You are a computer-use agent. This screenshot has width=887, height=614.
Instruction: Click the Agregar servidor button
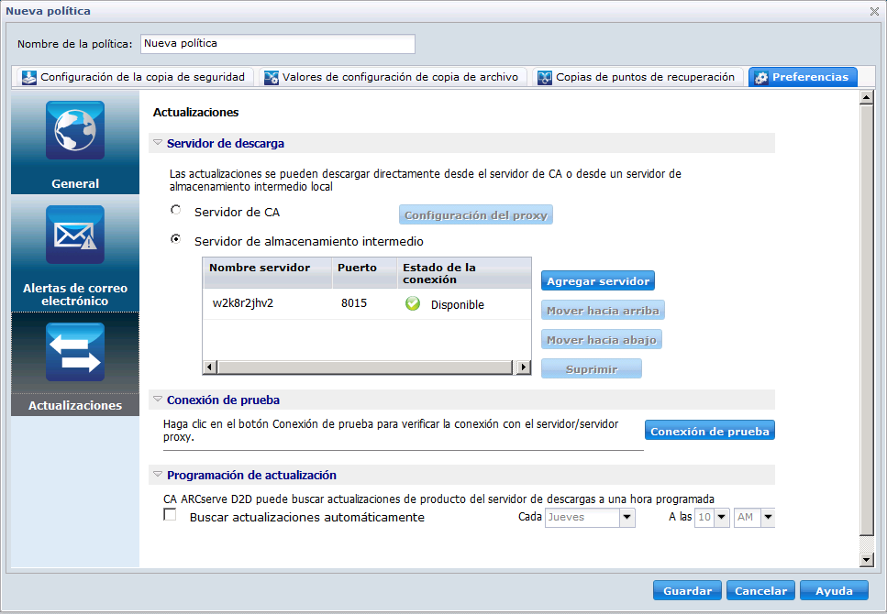pos(597,280)
